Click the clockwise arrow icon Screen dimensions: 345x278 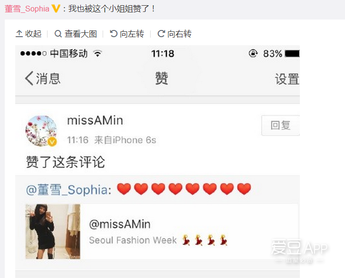click(161, 34)
